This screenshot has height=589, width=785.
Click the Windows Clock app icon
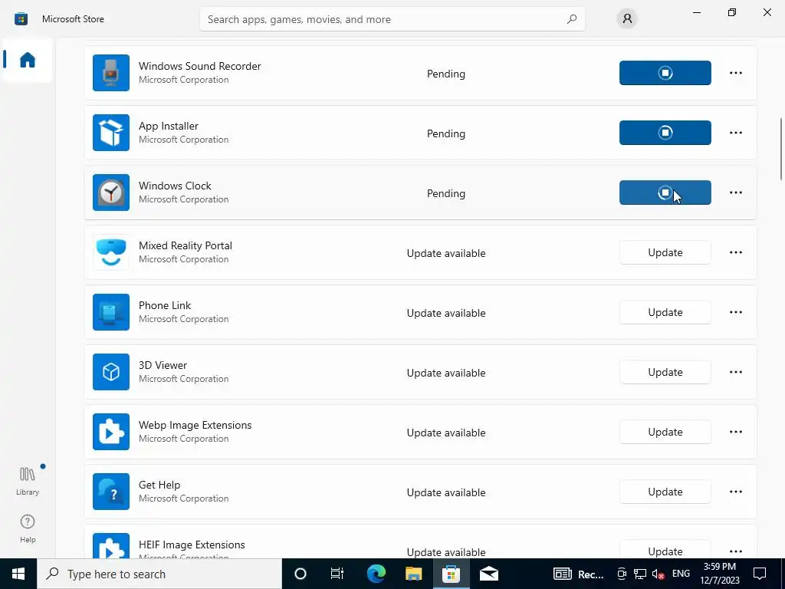111,192
